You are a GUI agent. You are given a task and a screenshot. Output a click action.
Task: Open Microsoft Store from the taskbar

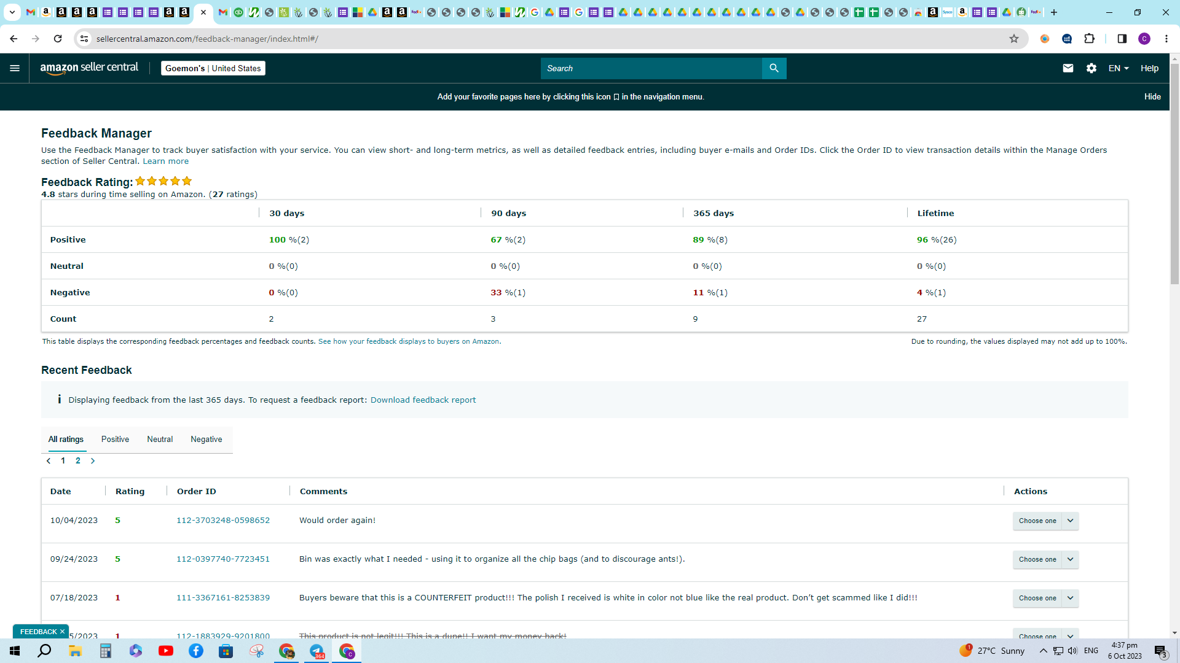coord(226,651)
